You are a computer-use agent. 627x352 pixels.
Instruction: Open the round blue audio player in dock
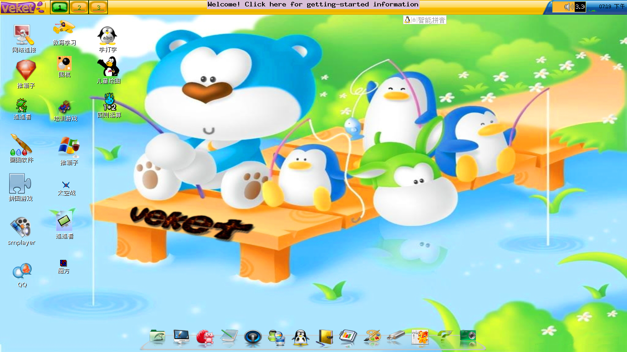tap(253, 337)
